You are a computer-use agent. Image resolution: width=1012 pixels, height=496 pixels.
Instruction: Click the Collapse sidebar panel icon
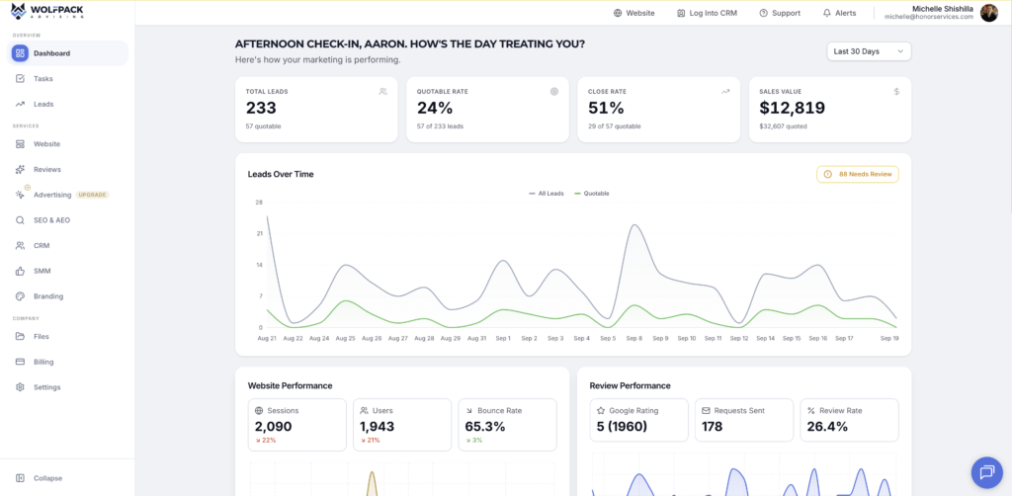[20, 478]
